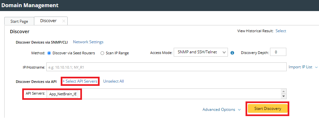Close the Discover tab
The height and width of the screenshot is (119, 319).
[x=64, y=21]
